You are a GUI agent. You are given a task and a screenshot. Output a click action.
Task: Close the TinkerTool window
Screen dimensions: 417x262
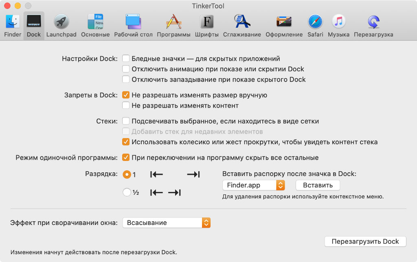[x=7, y=6]
